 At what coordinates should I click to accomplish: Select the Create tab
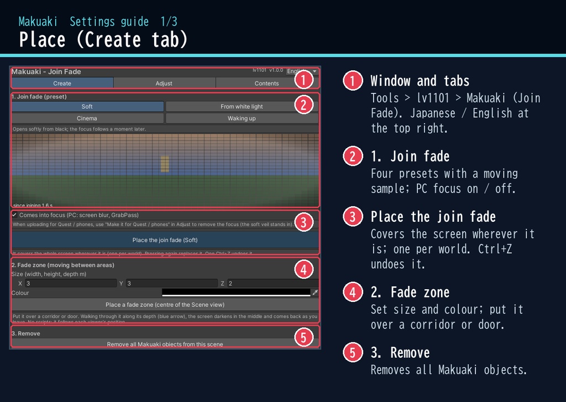(62, 83)
